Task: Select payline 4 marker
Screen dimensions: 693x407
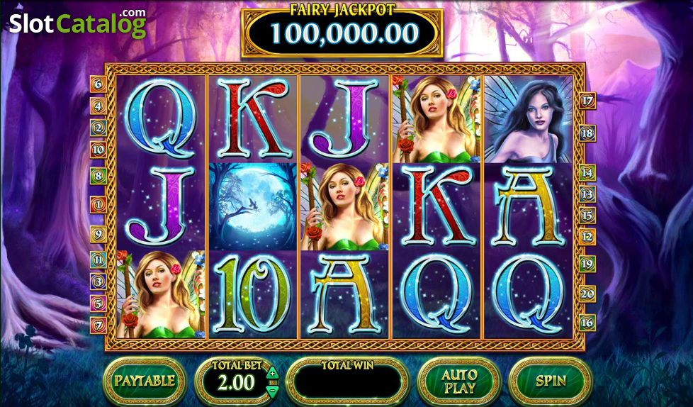Action: coord(98,106)
